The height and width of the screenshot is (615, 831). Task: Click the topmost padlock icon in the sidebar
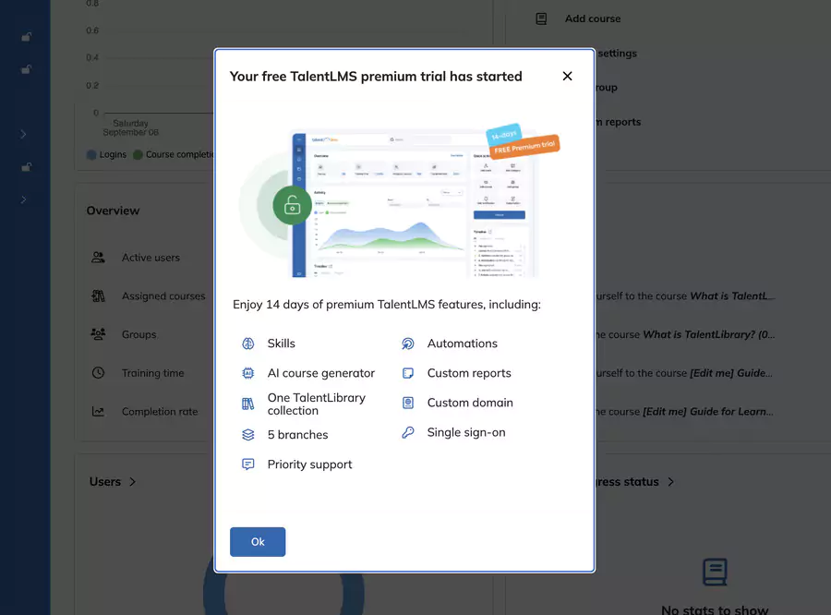point(26,37)
